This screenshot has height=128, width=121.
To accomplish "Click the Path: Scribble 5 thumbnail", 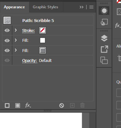I will tap(7, 20).
